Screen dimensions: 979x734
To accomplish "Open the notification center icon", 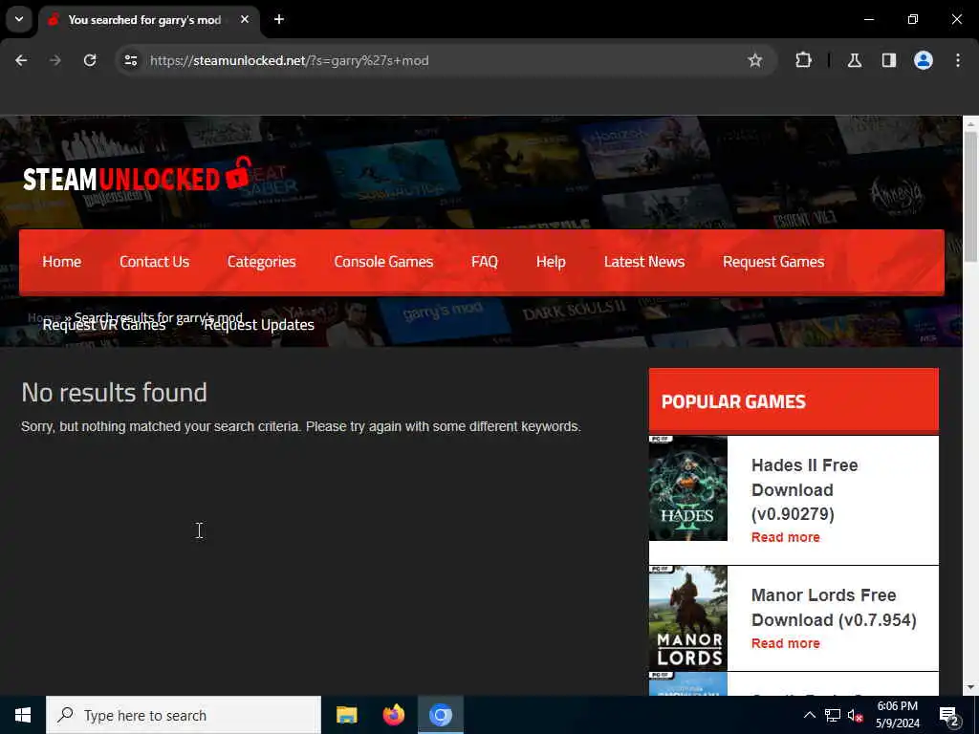I will [x=949, y=715].
